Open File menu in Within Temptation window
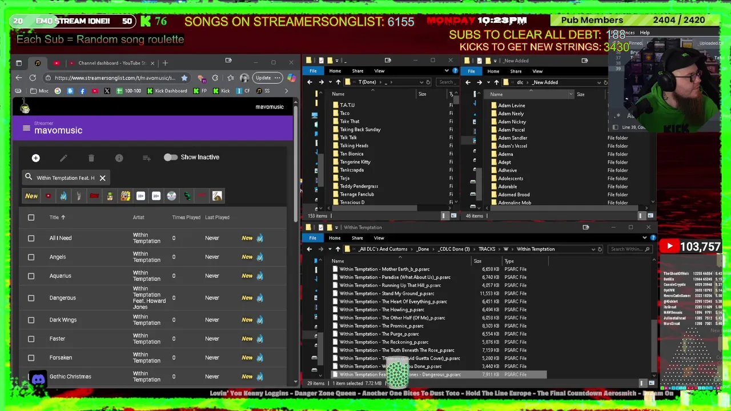 pyautogui.click(x=313, y=238)
